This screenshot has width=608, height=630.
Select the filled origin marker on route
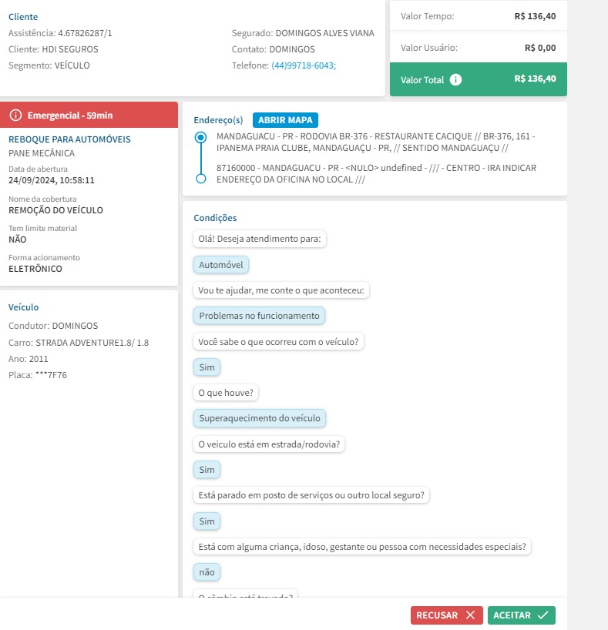(x=201, y=137)
